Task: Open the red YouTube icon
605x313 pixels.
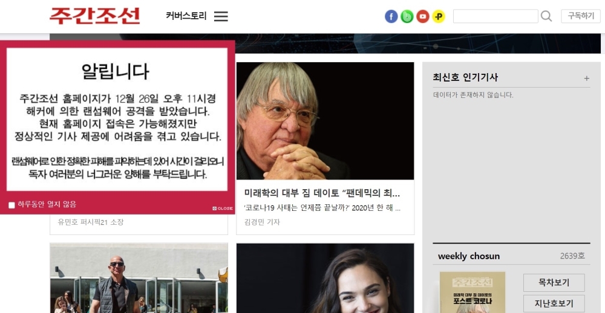Action: point(423,16)
